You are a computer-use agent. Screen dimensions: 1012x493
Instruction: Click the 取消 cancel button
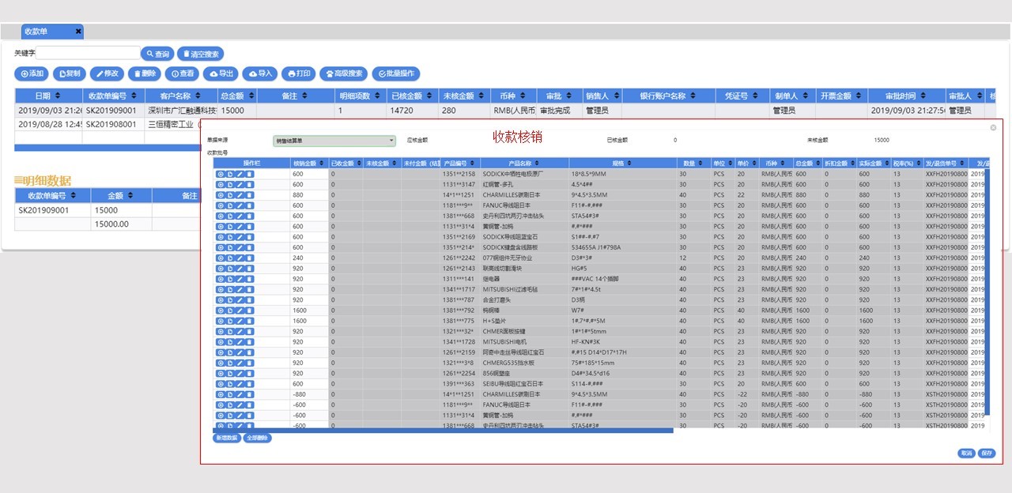click(x=965, y=453)
